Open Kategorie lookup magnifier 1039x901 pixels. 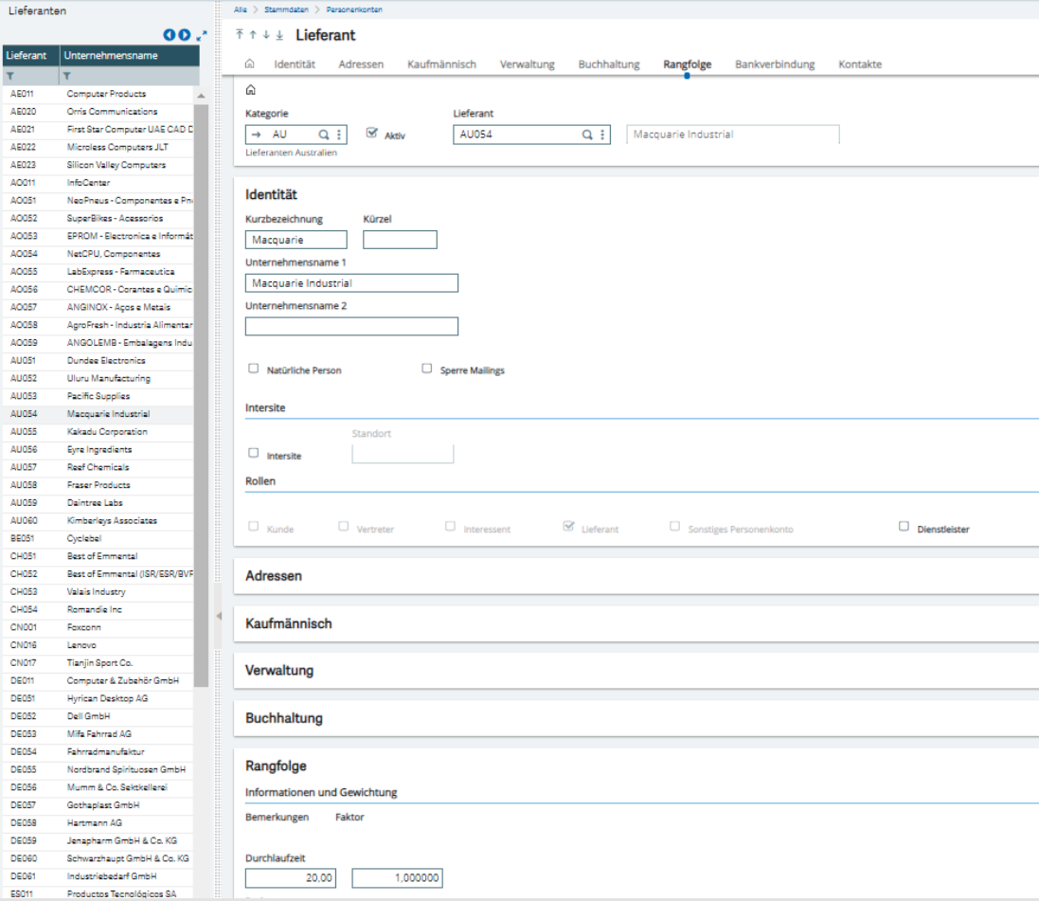[x=323, y=135]
